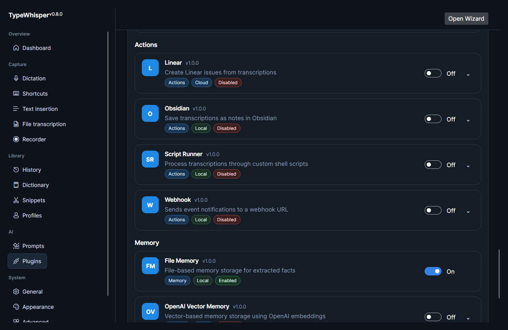The width and height of the screenshot is (508, 330).
Task: Click the Obsidian plugin O icon
Action: pos(150,113)
